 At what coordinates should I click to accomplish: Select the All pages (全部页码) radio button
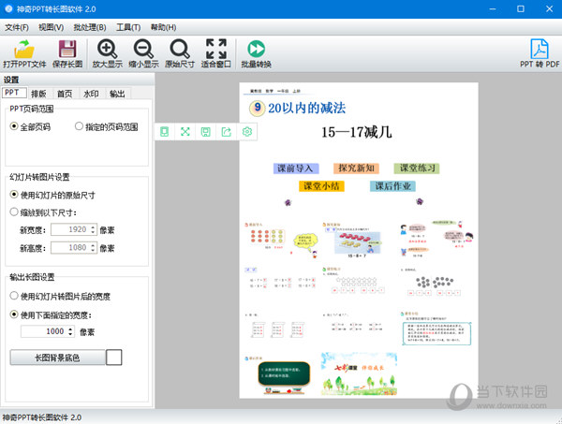pos(14,126)
